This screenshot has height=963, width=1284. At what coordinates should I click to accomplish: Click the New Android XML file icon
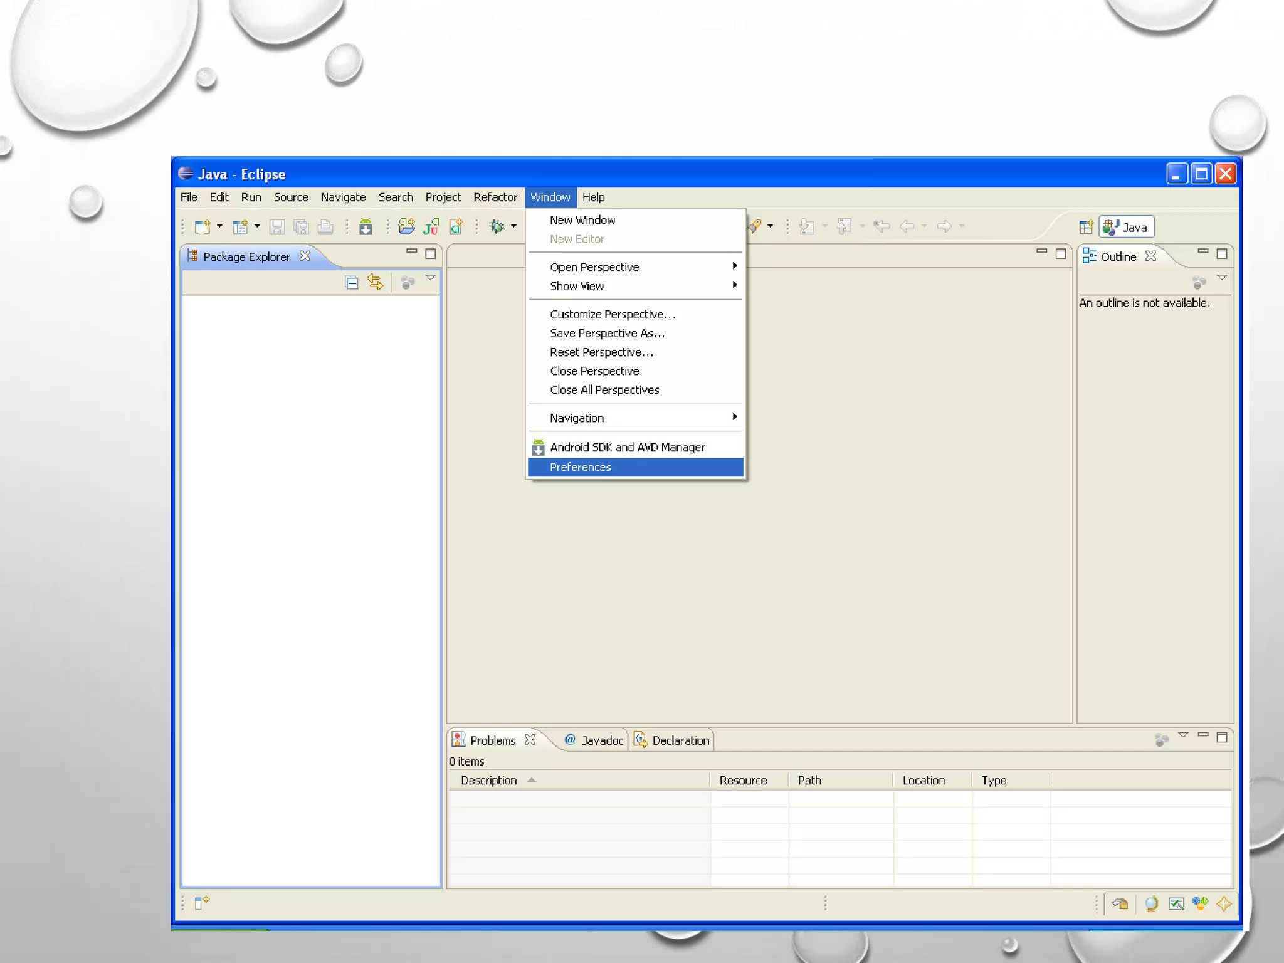(406, 226)
